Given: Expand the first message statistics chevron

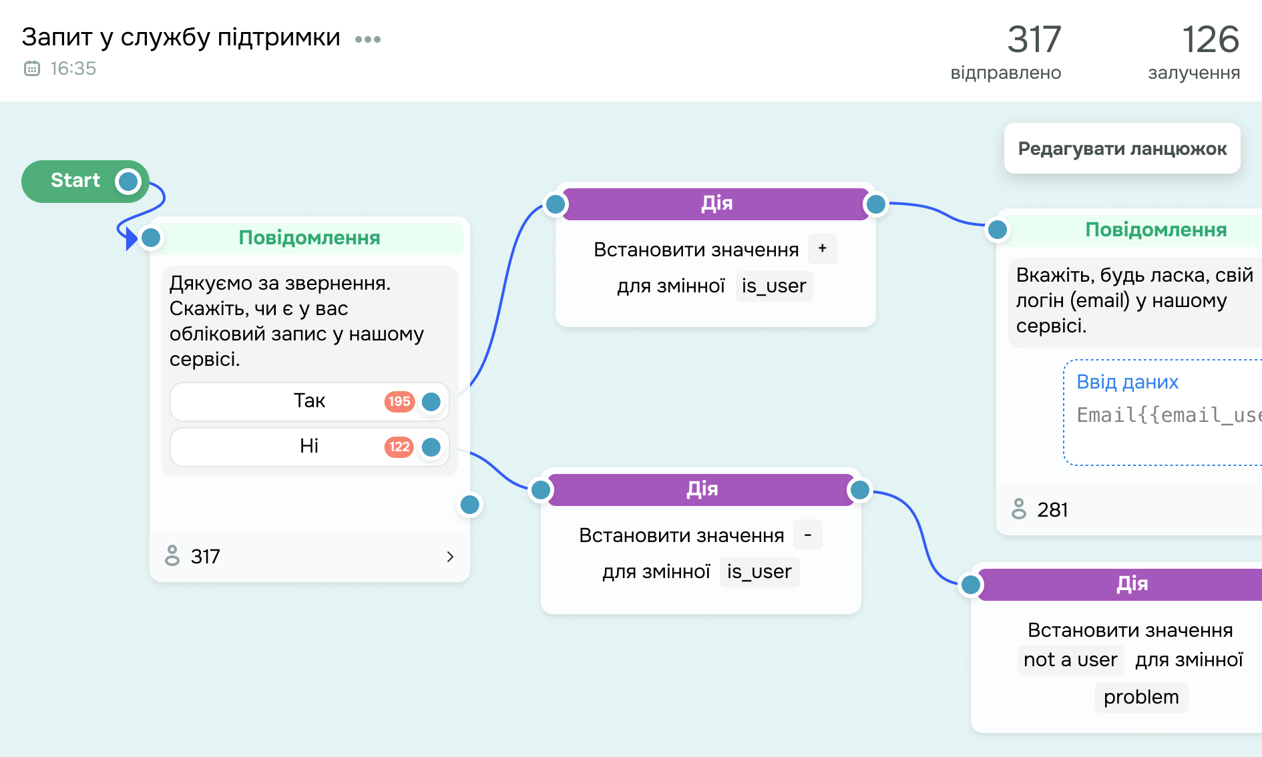Looking at the screenshot, I should pyautogui.click(x=450, y=557).
